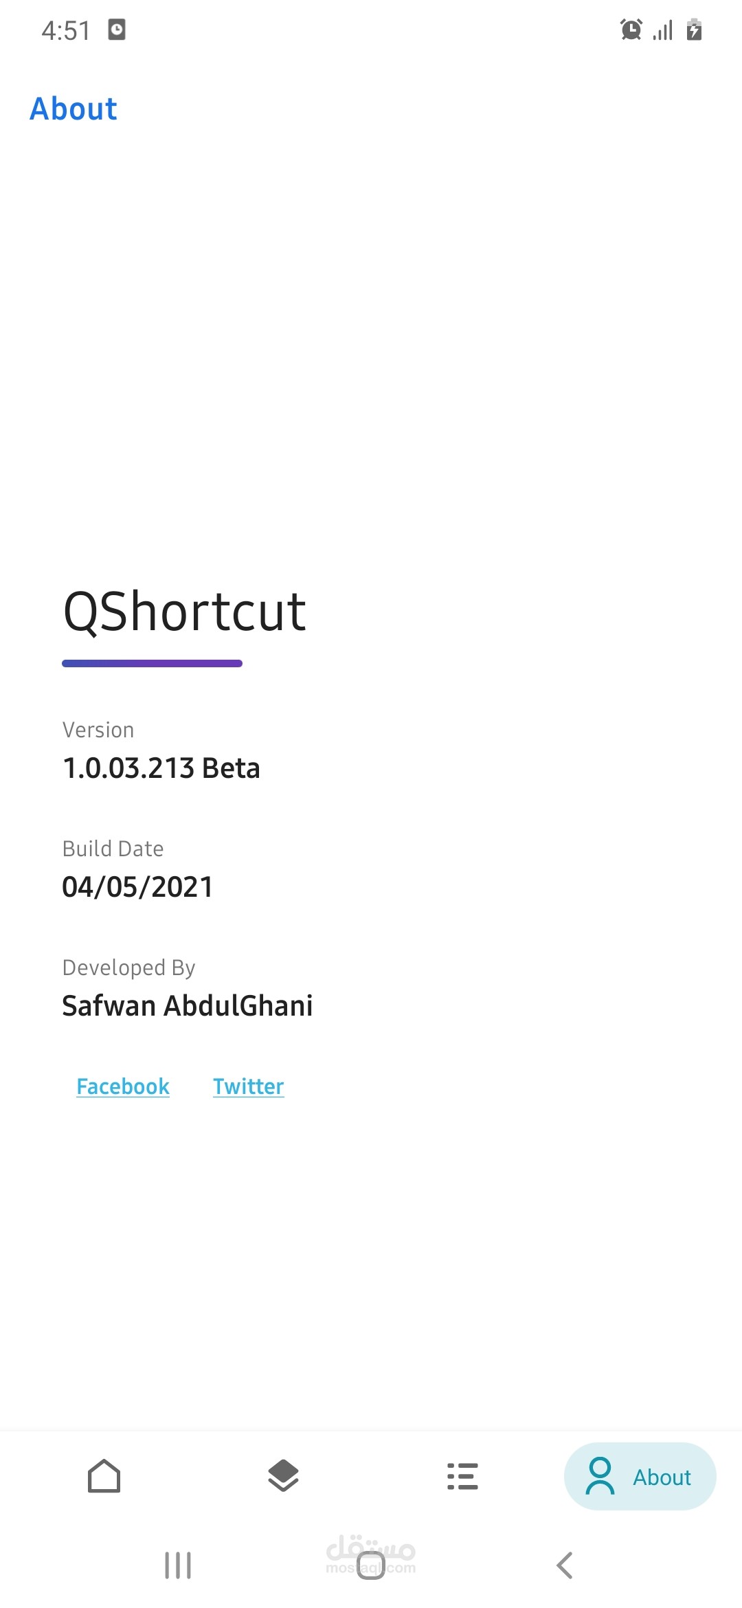
Task: Tap the alarm clock status icon
Action: [x=631, y=30]
